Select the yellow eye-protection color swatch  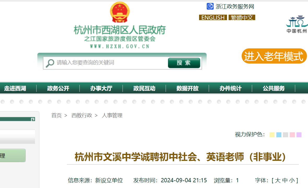pyautogui.click(x=272, y=135)
